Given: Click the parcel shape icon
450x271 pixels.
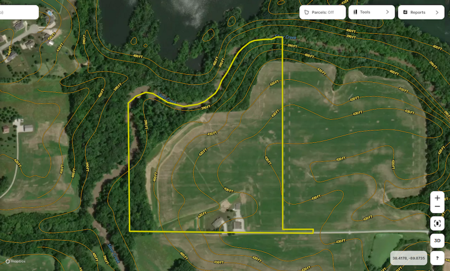Looking at the screenshot, I should 306,12.
